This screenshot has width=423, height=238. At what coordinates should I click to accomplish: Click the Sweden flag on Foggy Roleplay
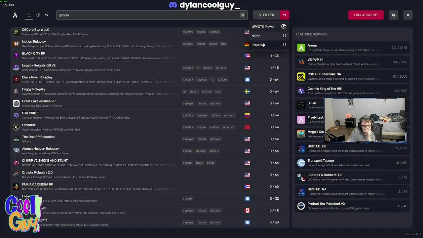pyautogui.click(x=247, y=92)
